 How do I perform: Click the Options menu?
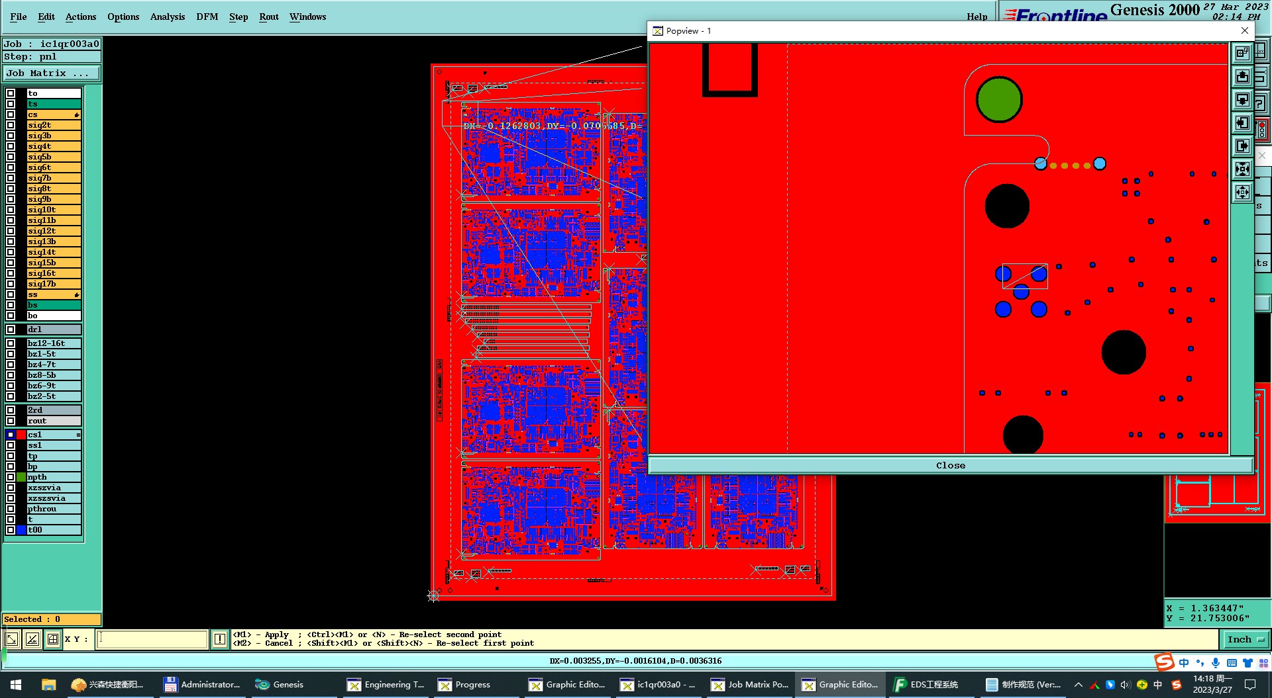(x=123, y=17)
